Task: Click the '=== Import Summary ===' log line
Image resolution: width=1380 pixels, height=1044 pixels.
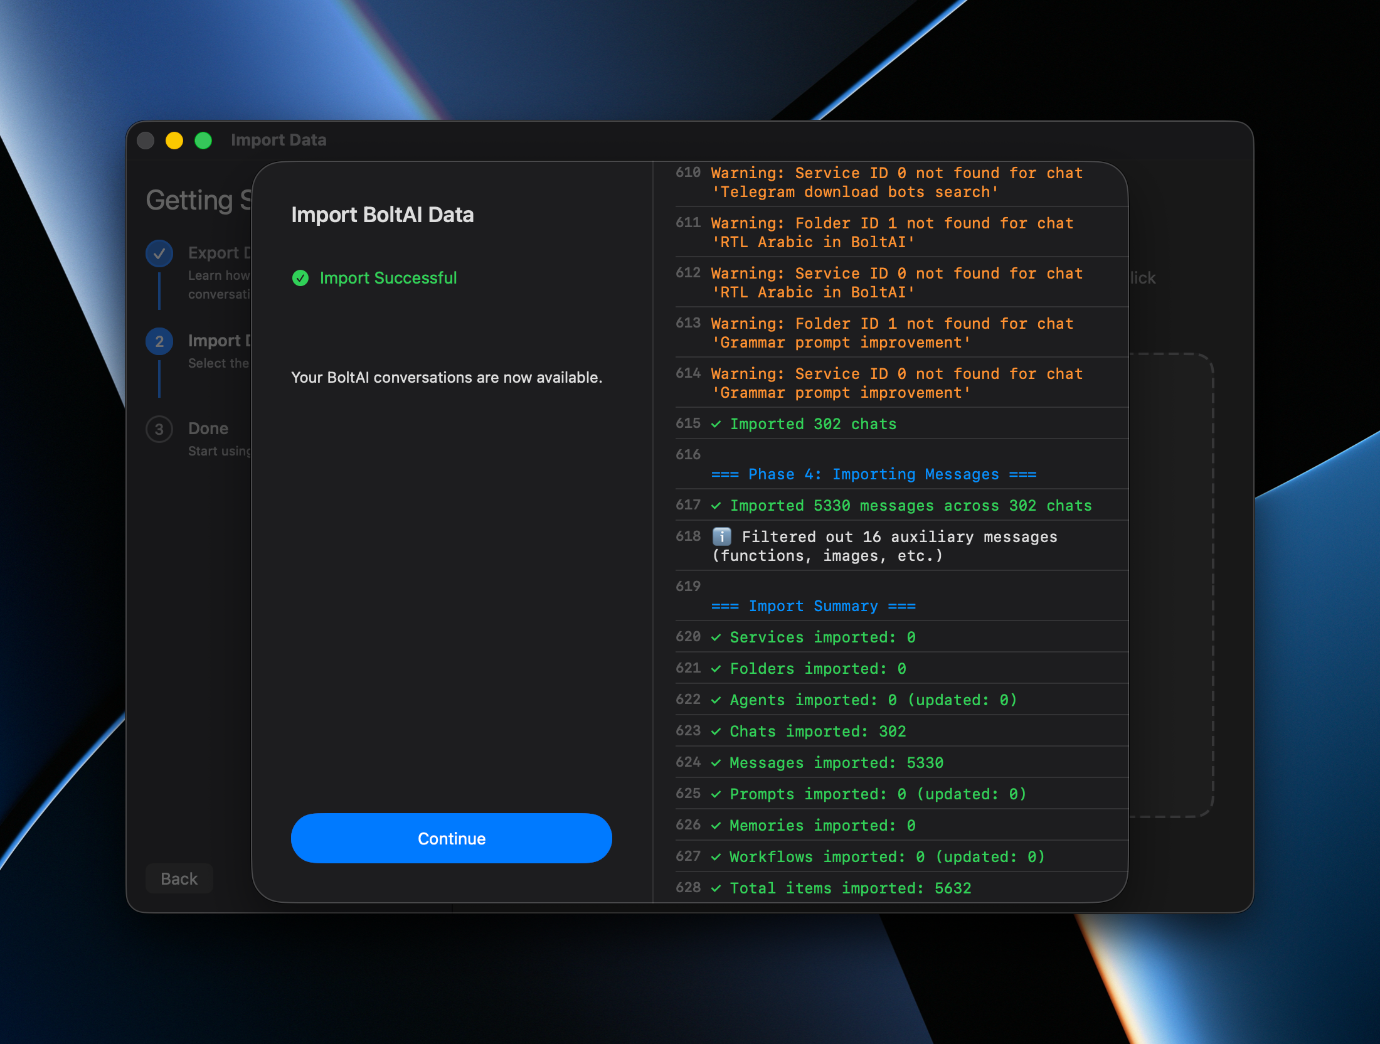Action: 814,606
